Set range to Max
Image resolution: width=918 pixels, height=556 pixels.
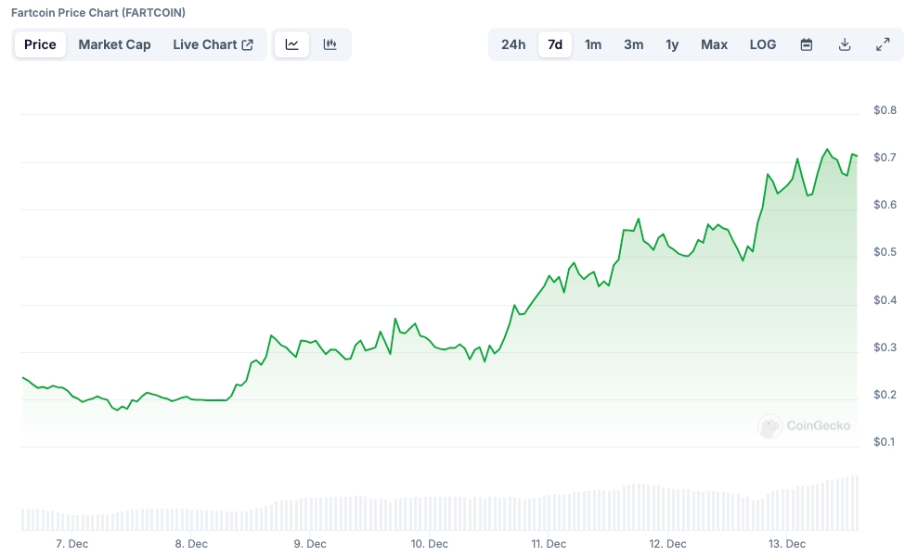coord(715,44)
